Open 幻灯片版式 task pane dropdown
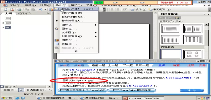The image size is (211, 100). point(204,14)
